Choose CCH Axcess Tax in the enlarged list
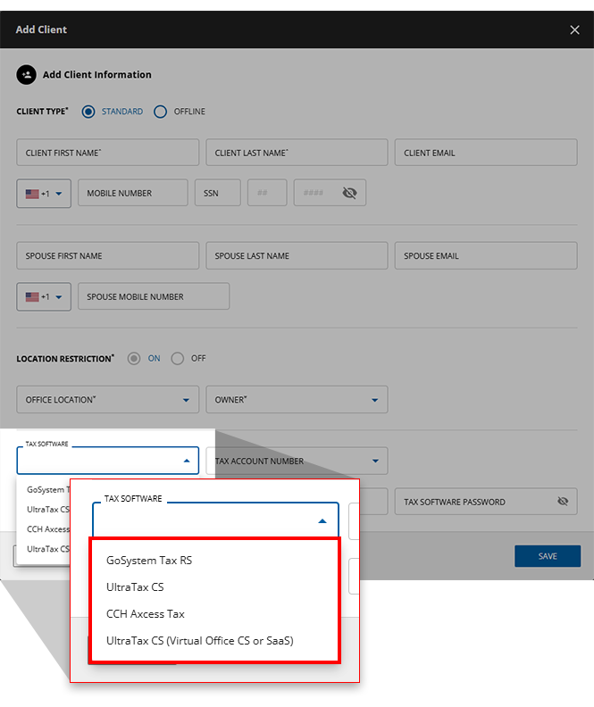 (x=146, y=613)
